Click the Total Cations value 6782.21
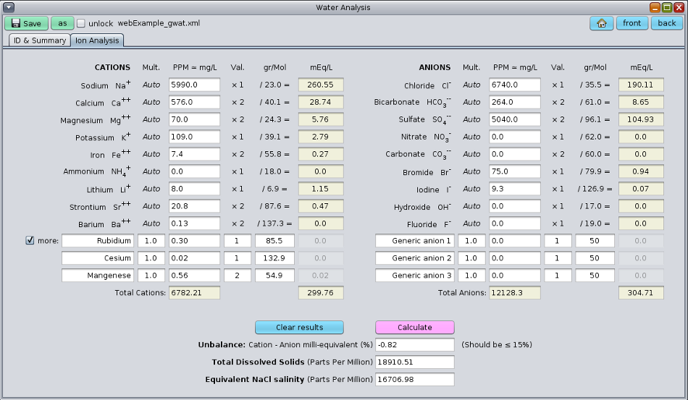This screenshot has width=688, height=400. tap(194, 293)
